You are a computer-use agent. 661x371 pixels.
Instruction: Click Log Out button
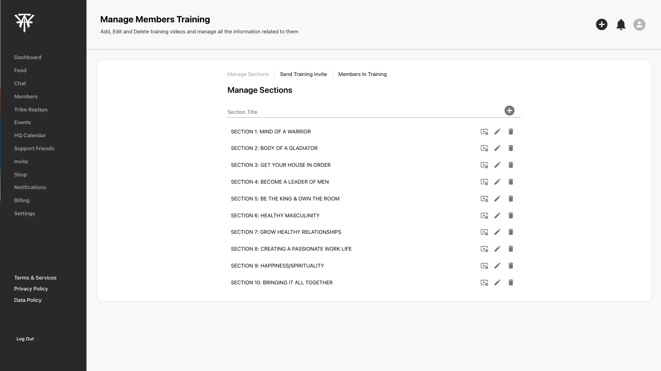point(25,339)
